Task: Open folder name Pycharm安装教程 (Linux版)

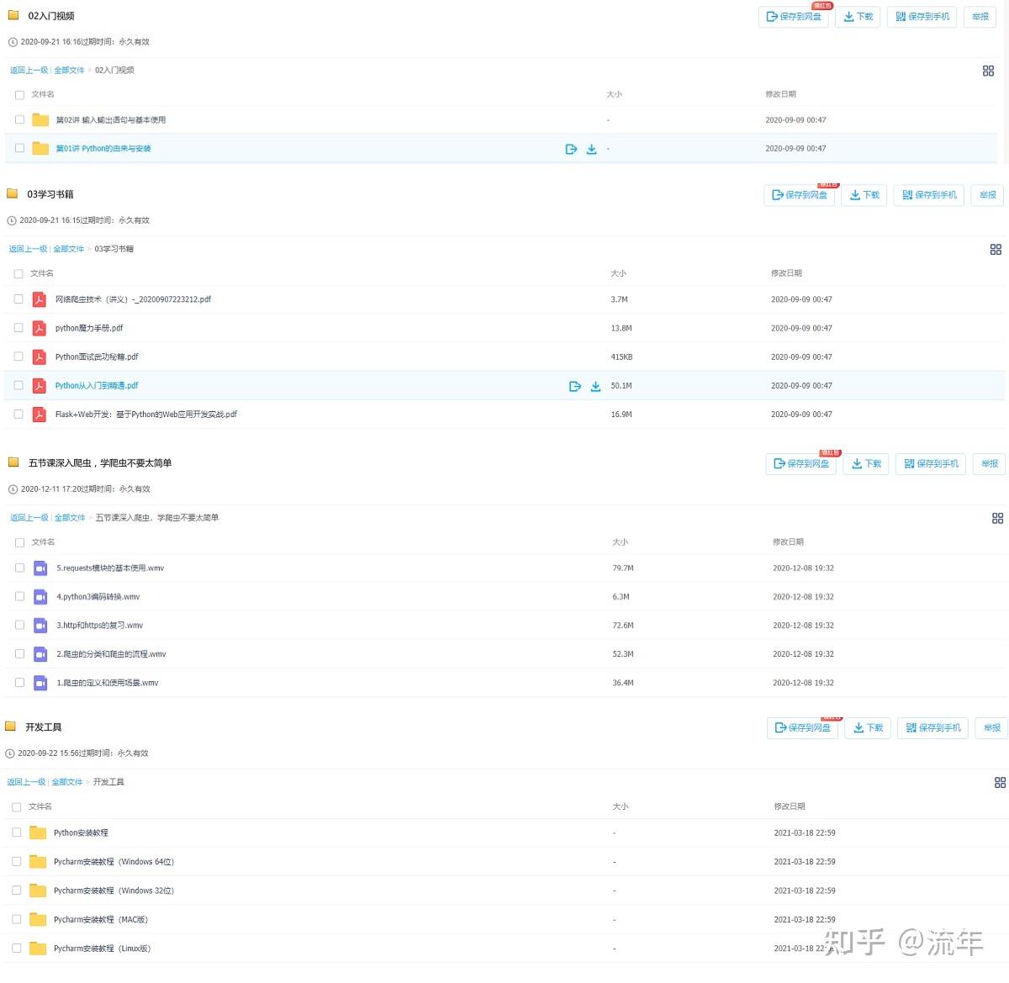Action: coord(102,949)
